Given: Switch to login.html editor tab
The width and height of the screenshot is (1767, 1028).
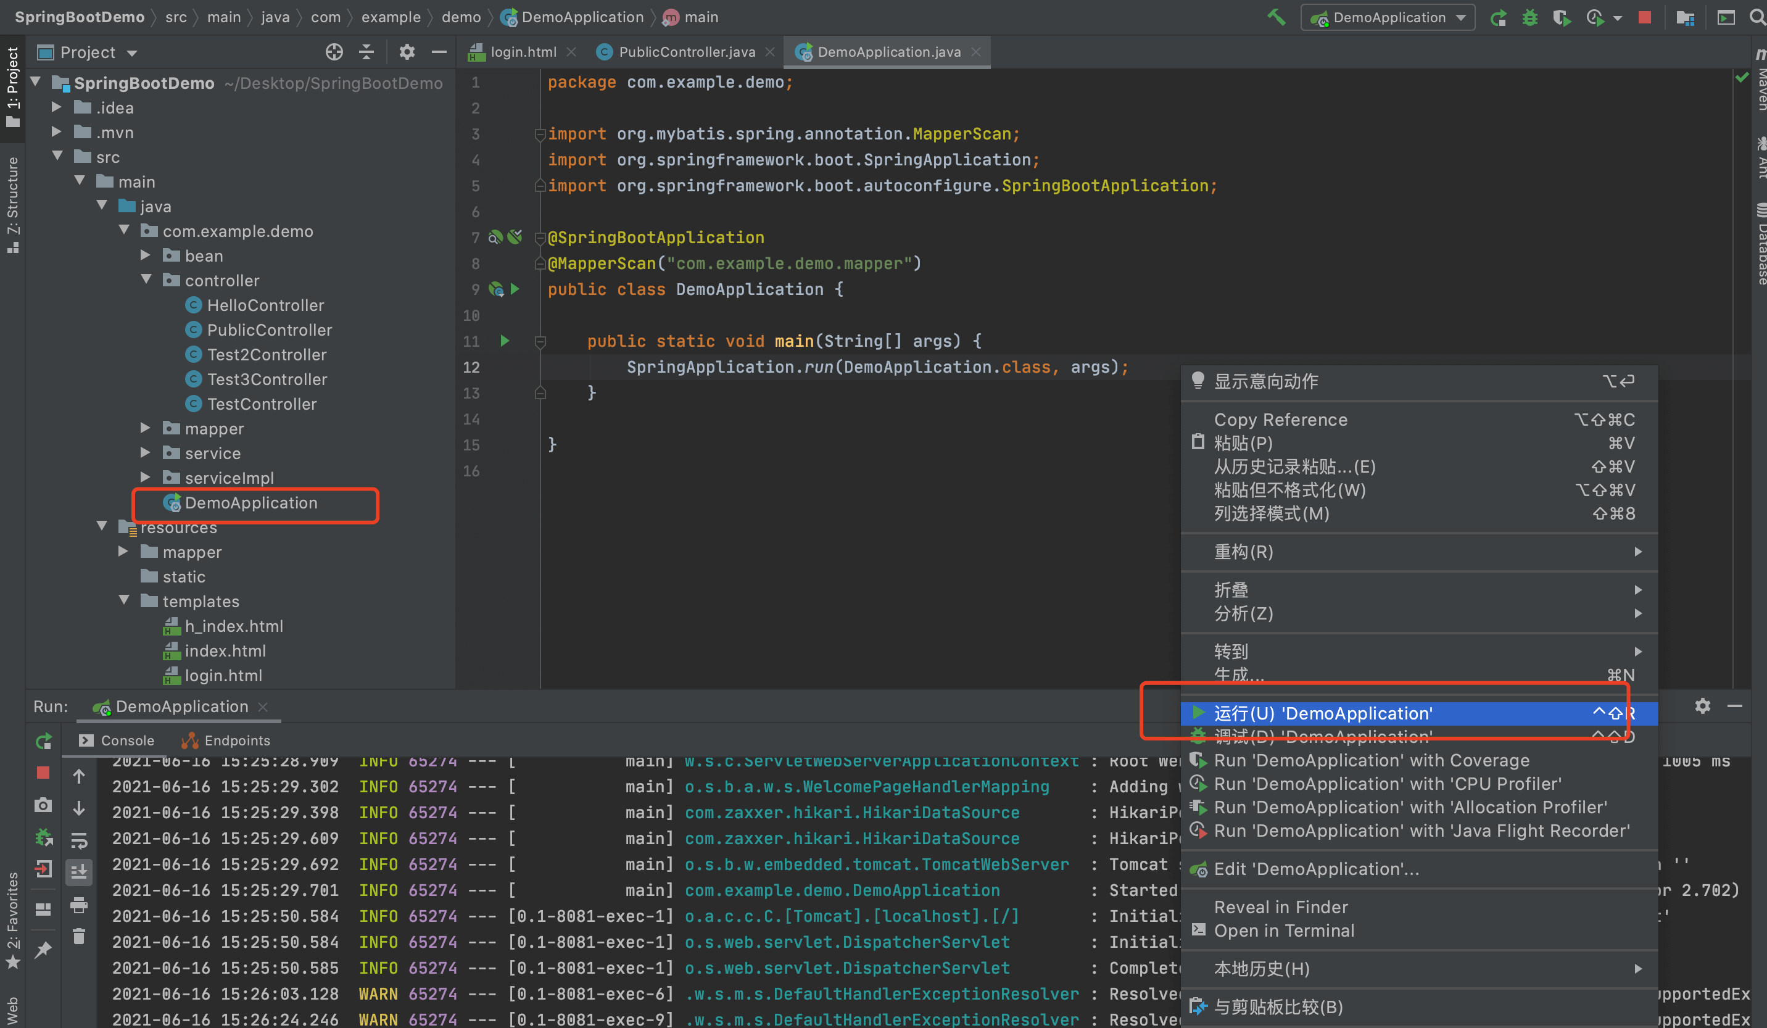Looking at the screenshot, I should [x=523, y=52].
